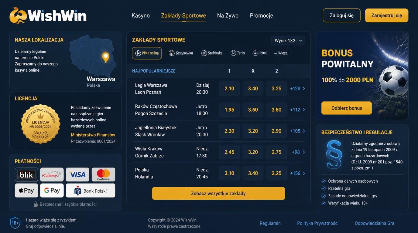Pick odds 2.25 for Holandia win

(x=276, y=173)
